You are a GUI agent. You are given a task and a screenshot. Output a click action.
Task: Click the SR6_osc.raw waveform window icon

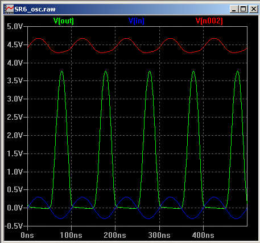(10, 9)
